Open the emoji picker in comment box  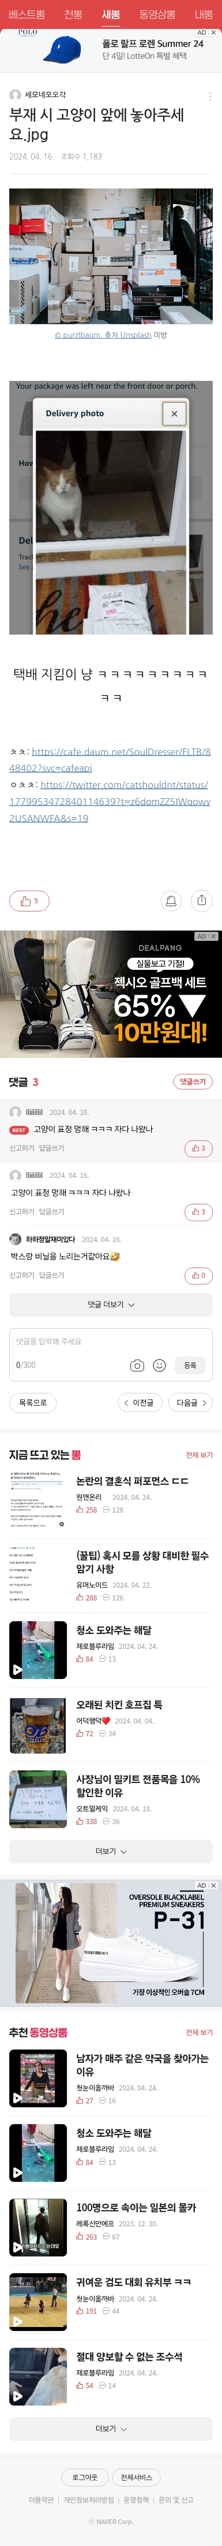[x=159, y=1365]
